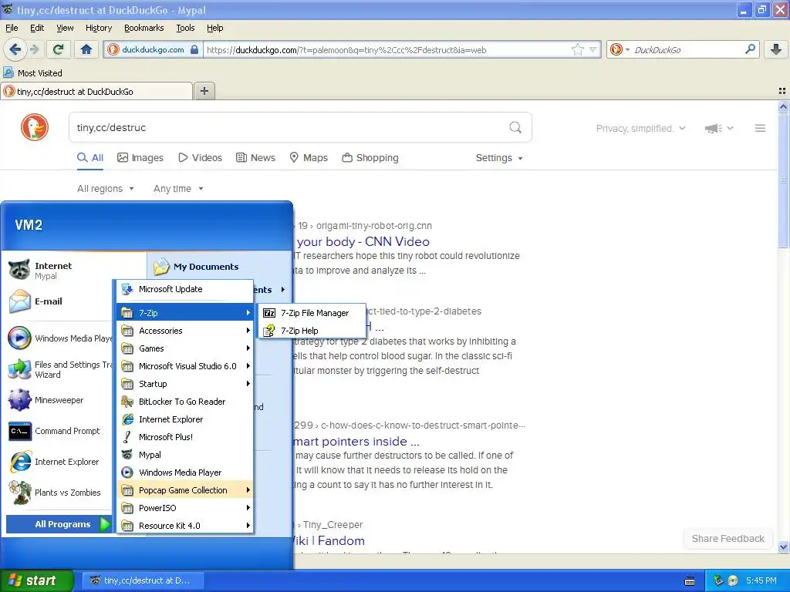Open Files and Settings Transfer Wizard
790x592 pixels.
59,369
